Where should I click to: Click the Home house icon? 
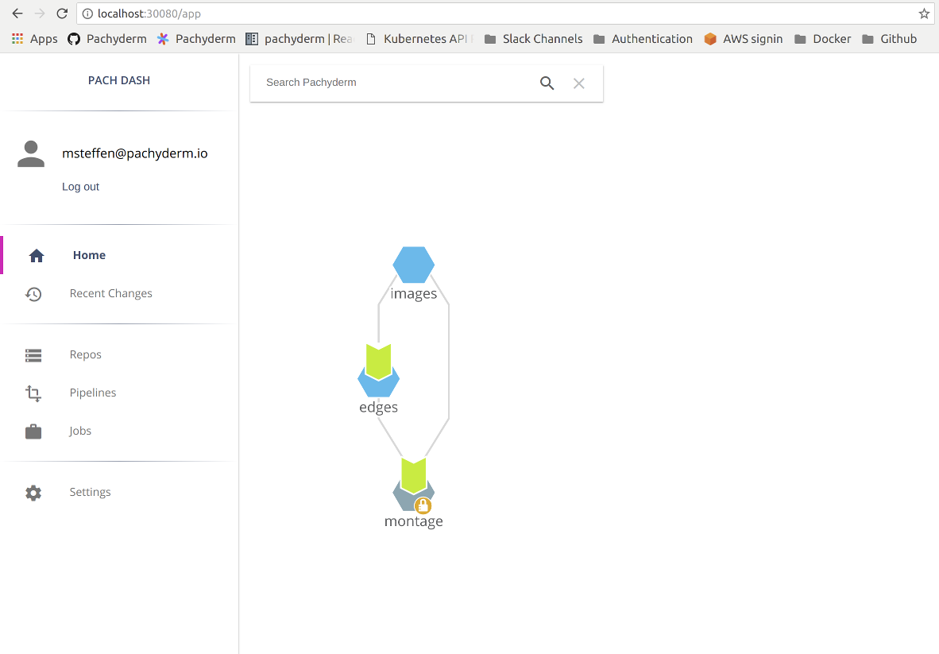pyautogui.click(x=37, y=256)
